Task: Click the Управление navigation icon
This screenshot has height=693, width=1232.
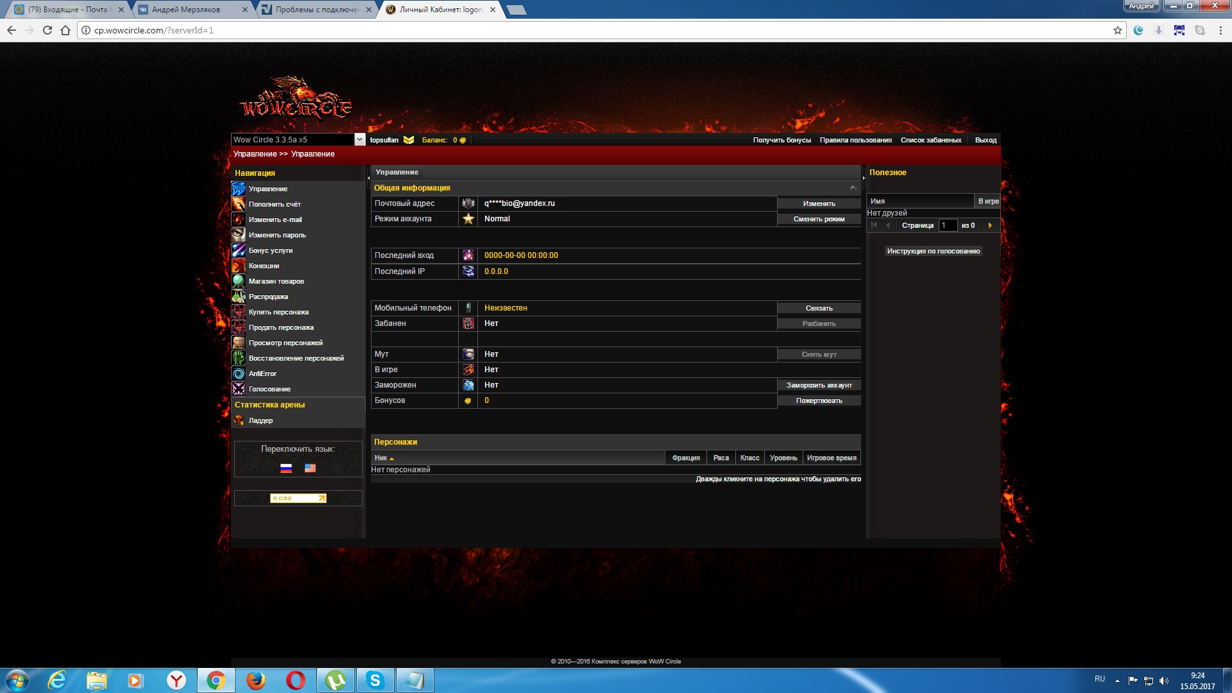Action: (238, 189)
